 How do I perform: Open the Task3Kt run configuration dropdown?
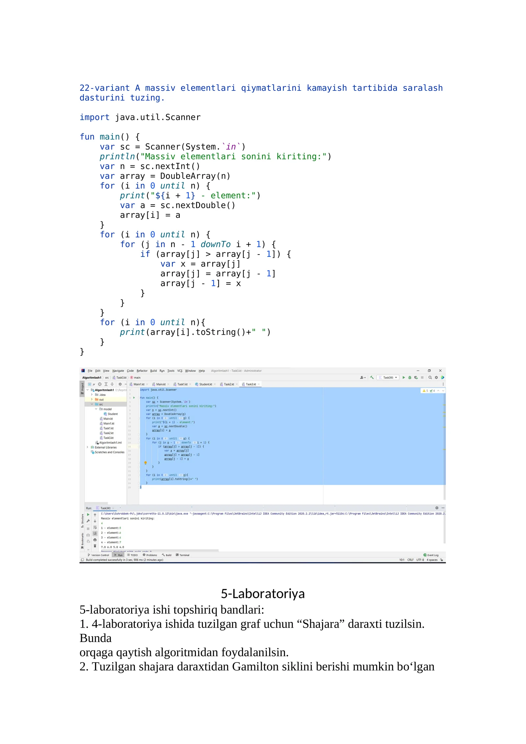coord(388,378)
